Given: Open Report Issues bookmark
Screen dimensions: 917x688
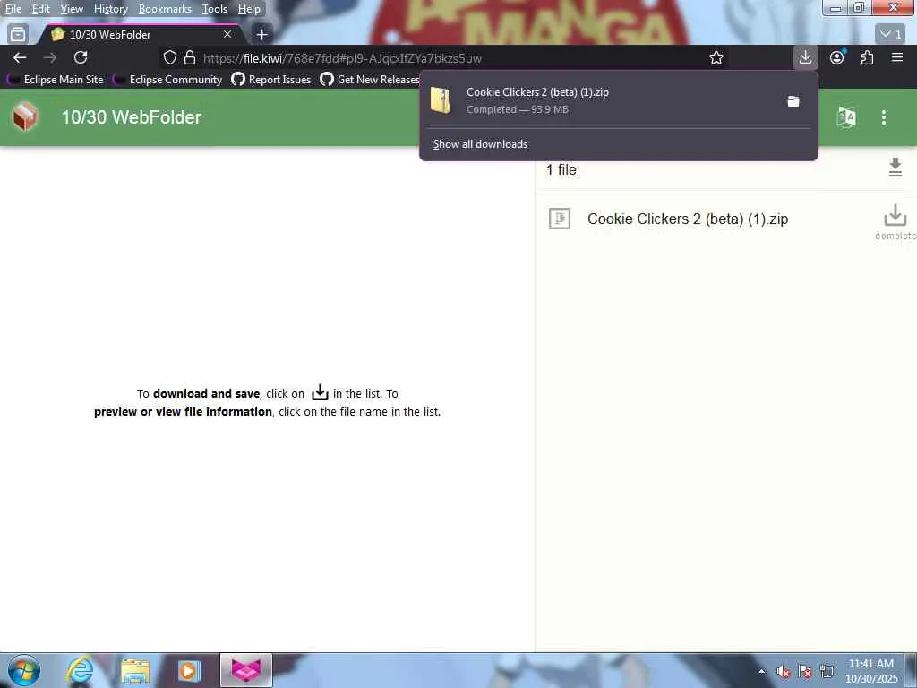Looking at the screenshot, I should [x=271, y=80].
